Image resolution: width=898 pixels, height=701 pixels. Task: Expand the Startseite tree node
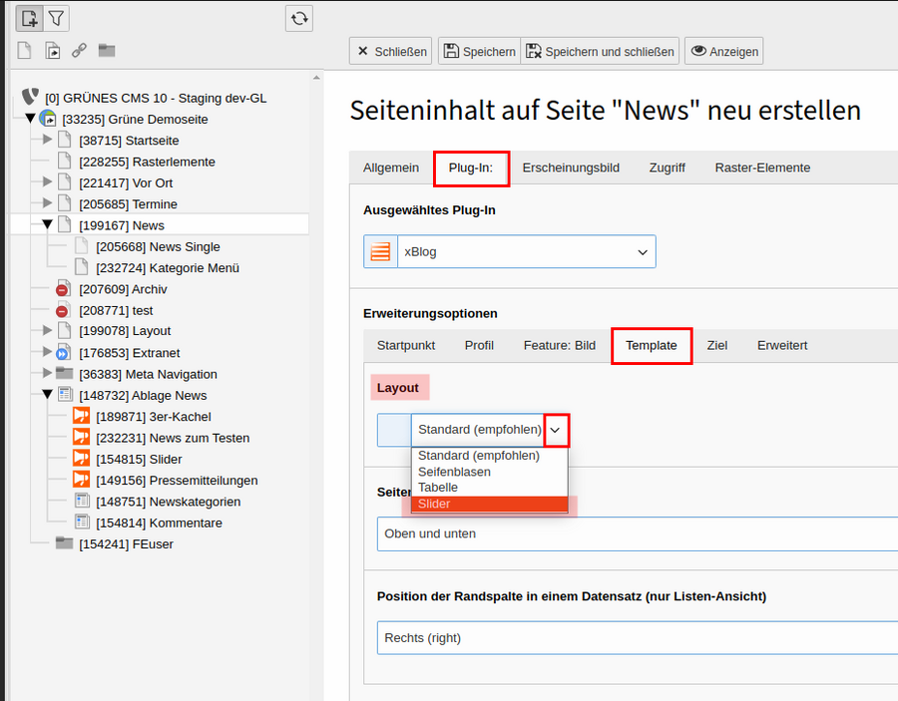pos(48,139)
